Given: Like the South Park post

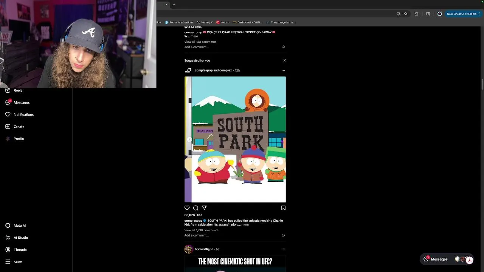Looking at the screenshot, I should 187,208.
